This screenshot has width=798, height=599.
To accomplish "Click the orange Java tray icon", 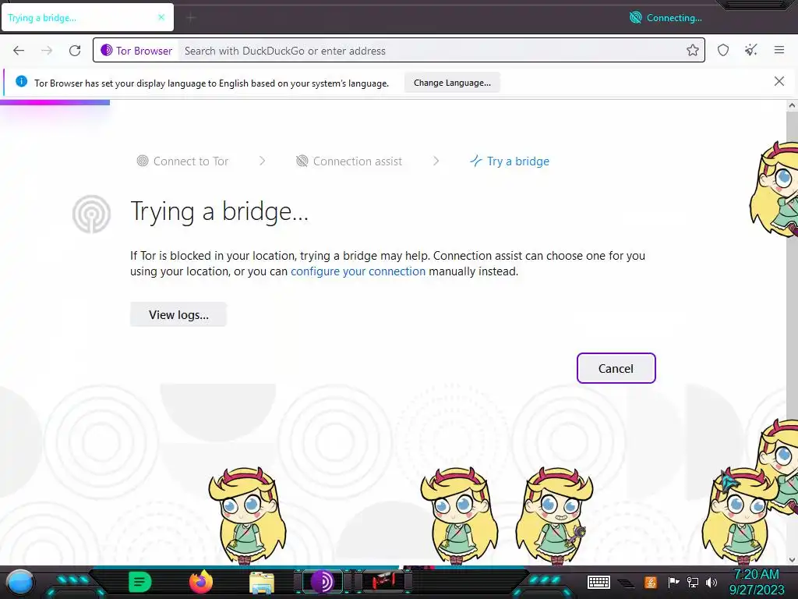I will tap(651, 582).
